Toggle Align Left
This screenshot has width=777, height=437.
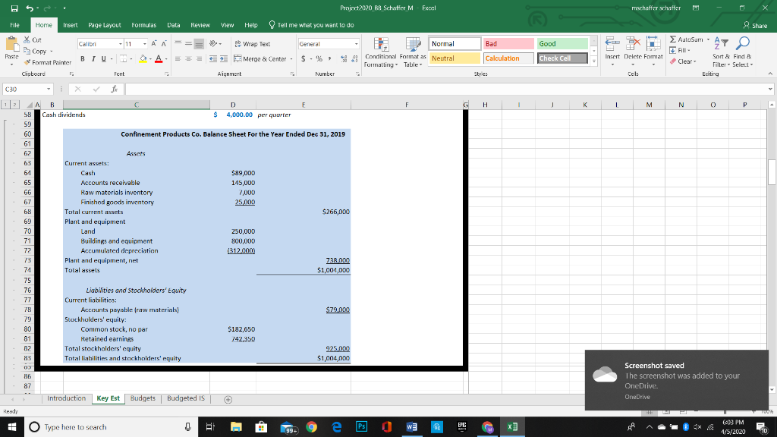[178, 59]
